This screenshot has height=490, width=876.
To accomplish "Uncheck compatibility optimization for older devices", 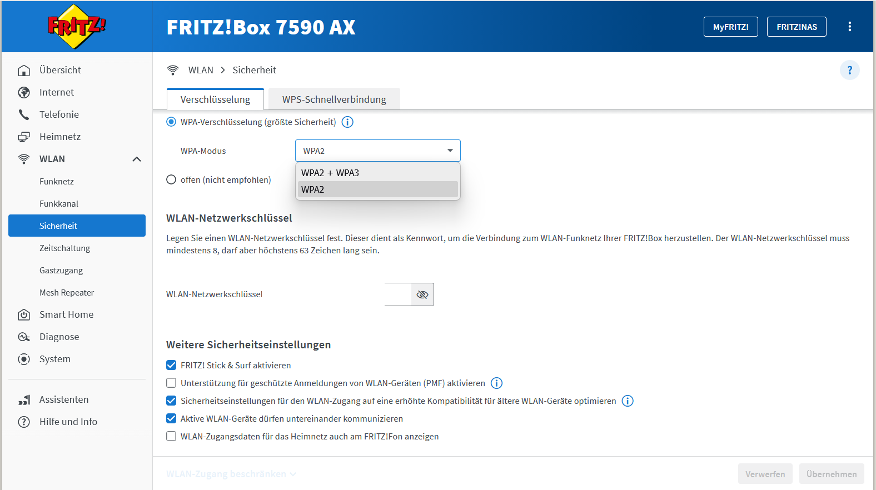I will point(171,401).
